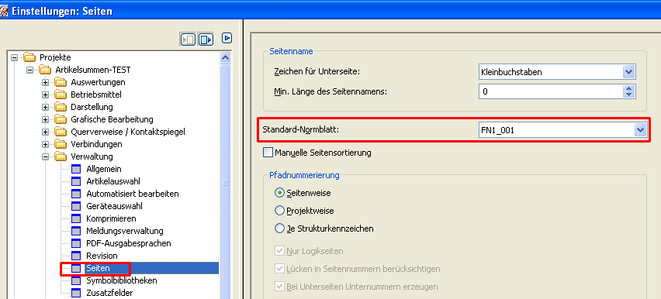Select the Meldungsverwaltung tree item
Screen dimensions: 661x299
[x=125, y=231]
